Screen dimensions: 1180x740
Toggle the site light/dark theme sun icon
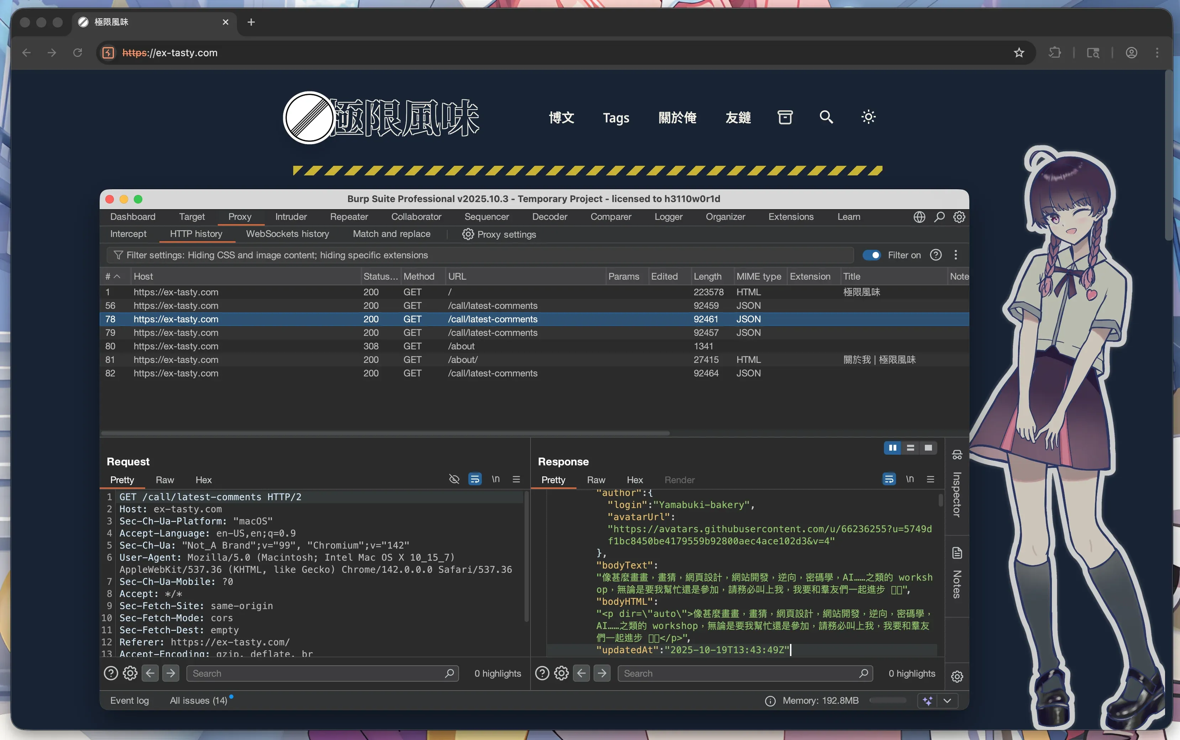[868, 117]
